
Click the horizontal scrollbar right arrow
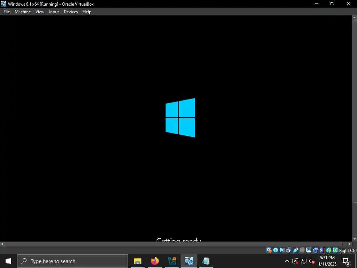[x=350, y=244]
